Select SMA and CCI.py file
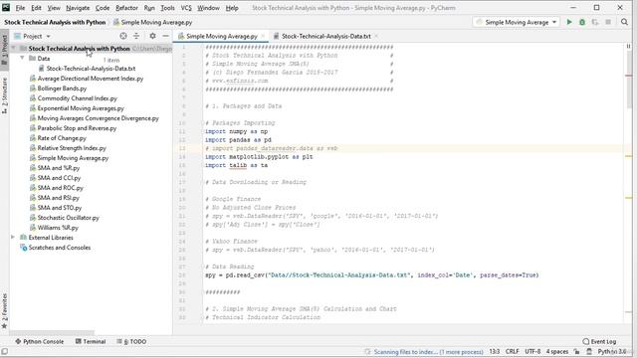637x358 pixels. pos(59,178)
